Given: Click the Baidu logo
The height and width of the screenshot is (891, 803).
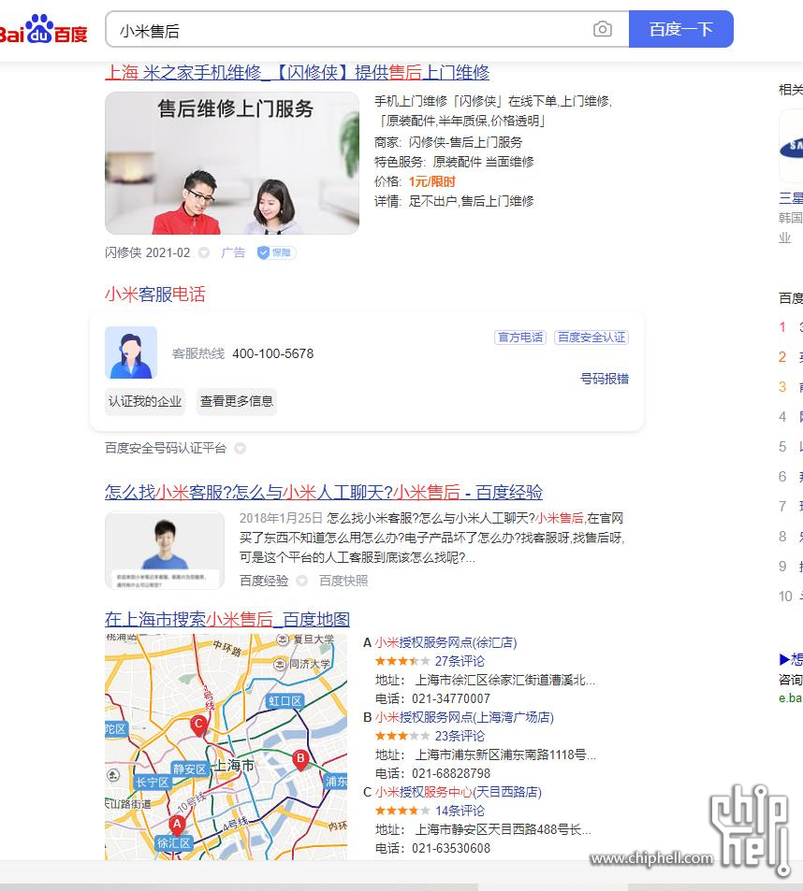Looking at the screenshot, I should tap(43, 29).
